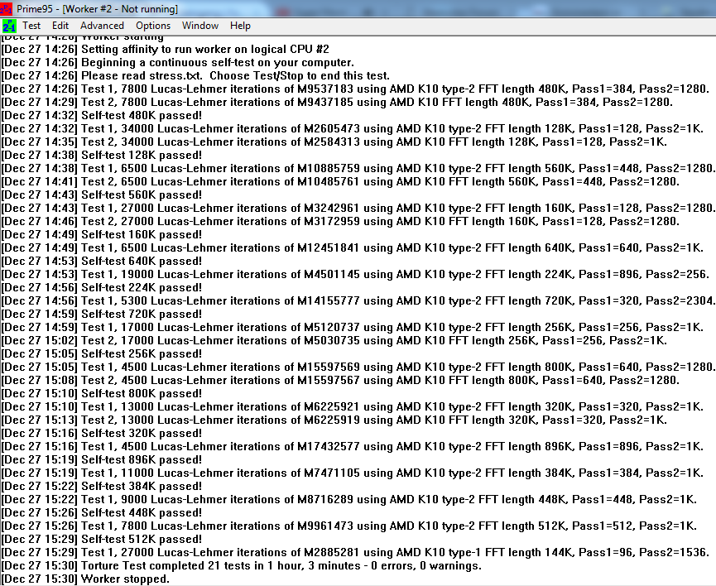Screen dimensions: 716x586
Task: Click the Test 1 line for M4501145
Action: pyautogui.click(x=355, y=275)
